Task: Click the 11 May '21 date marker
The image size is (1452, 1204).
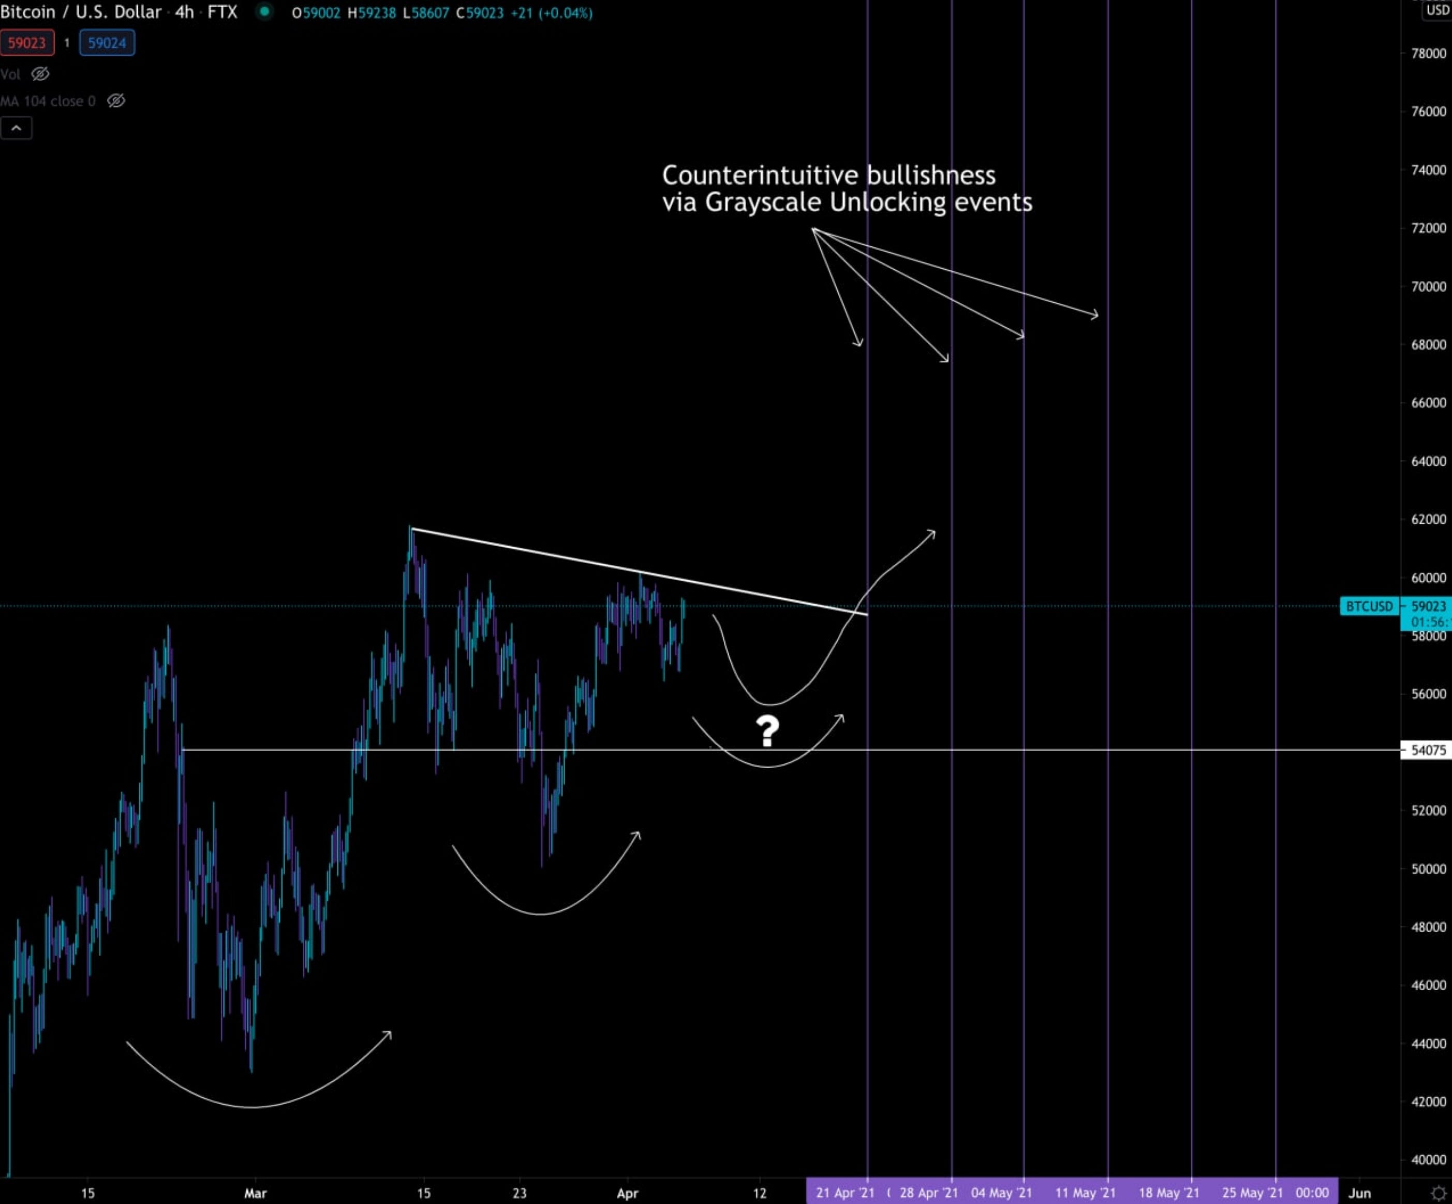Action: click(1085, 1193)
